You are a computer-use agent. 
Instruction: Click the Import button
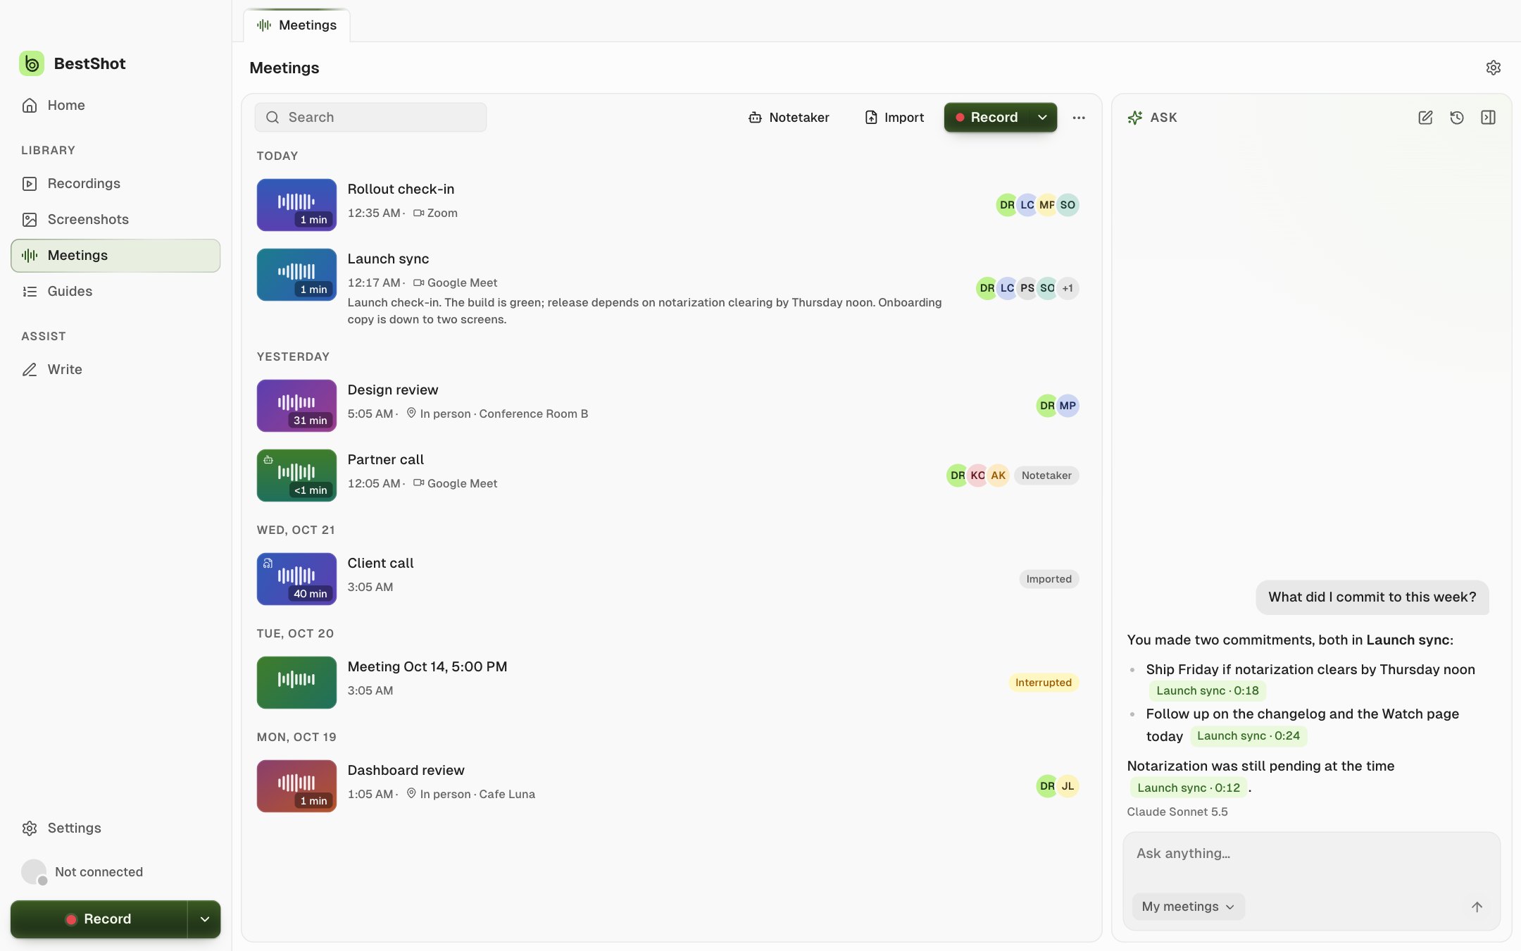point(894,118)
